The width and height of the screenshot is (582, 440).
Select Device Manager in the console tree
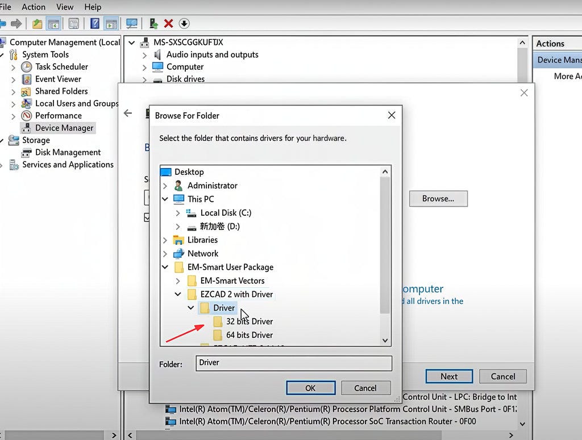tap(64, 128)
